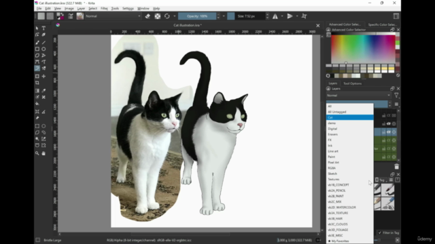435x244 pixels.
Task: Toggle lock on the selected blue layer
Action: click(x=383, y=132)
